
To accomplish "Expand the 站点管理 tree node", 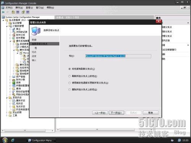I will (7, 23).
